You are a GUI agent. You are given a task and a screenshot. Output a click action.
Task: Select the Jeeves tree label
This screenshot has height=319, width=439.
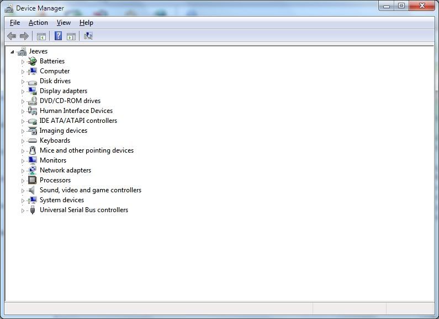(38, 51)
